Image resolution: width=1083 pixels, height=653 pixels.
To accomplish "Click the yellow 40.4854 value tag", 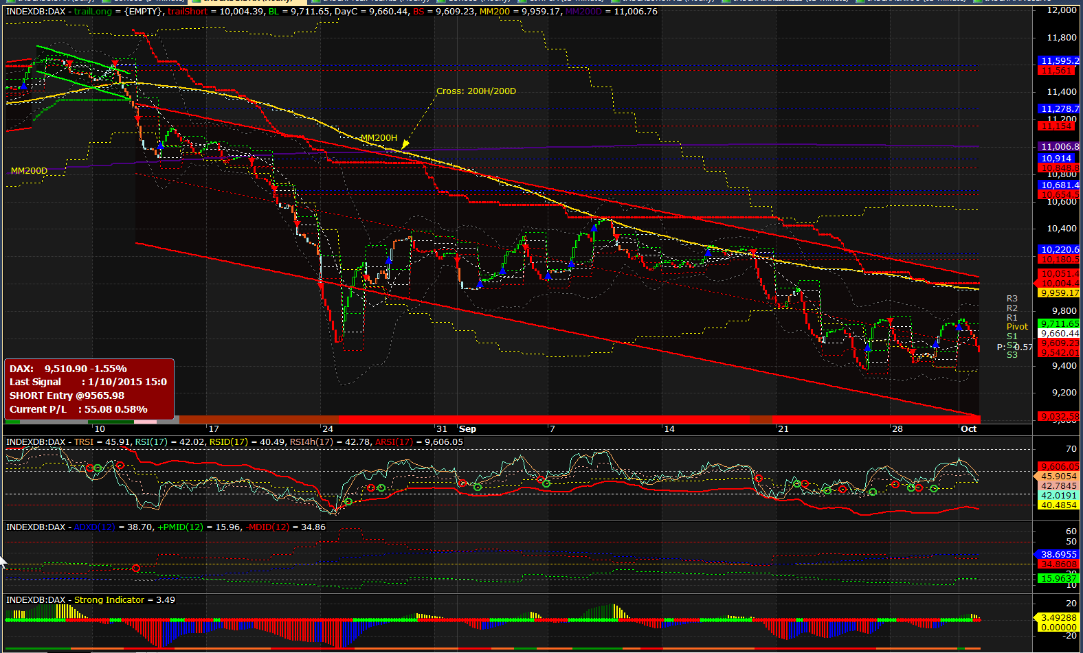I will point(1059,505).
